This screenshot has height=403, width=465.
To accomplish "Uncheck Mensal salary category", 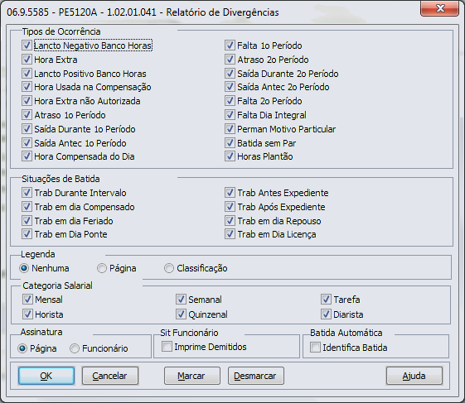I will coord(27,299).
